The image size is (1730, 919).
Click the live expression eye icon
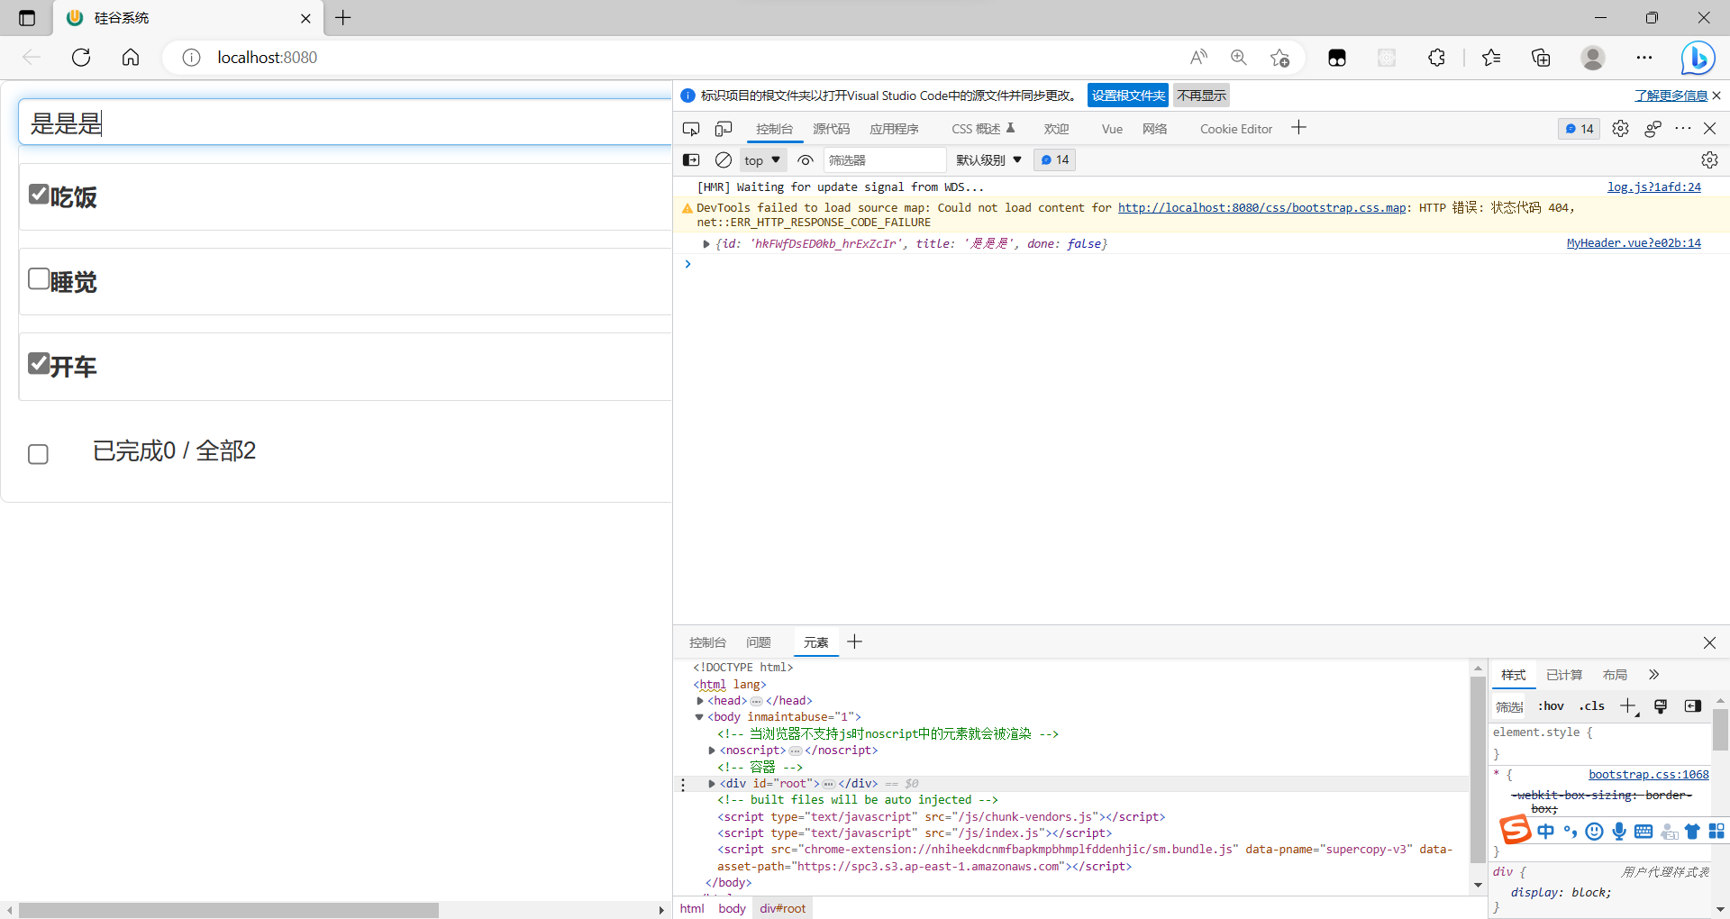coord(806,159)
